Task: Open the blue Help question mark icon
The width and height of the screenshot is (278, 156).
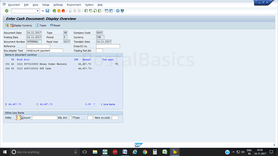Action: point(117,11)
